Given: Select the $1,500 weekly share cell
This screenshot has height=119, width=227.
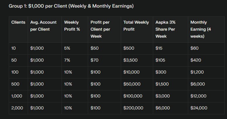Looking at the screenshot, I should 162,84.
